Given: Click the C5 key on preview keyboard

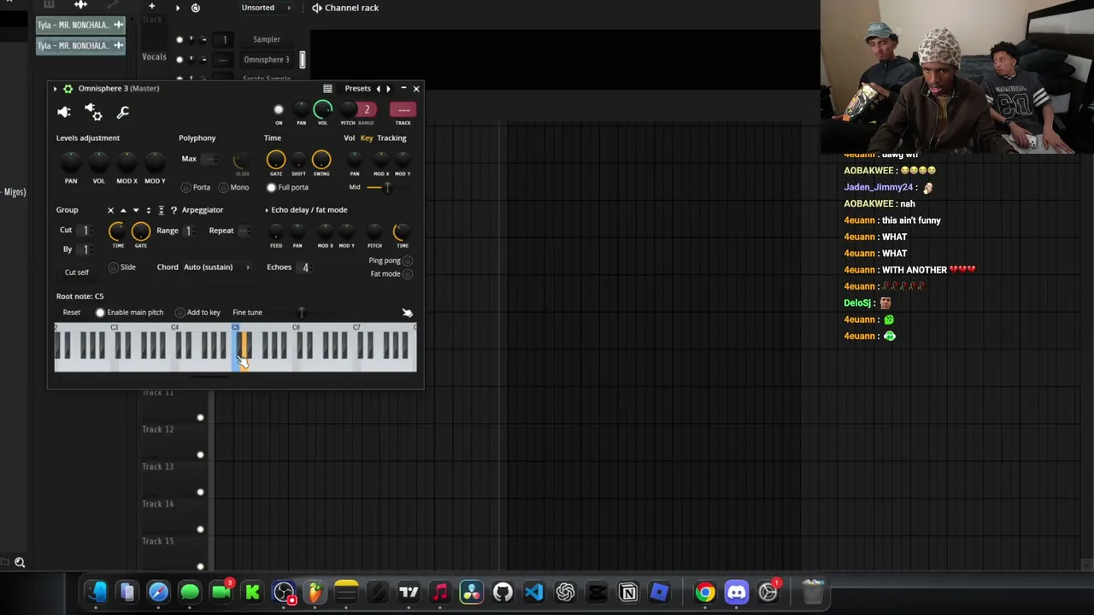Looking at the screenshot, I should coord(237,348).
